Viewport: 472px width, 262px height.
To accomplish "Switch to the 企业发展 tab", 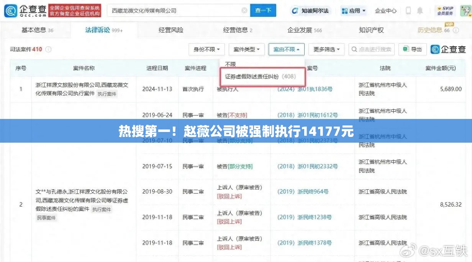I will click(305, 30).
